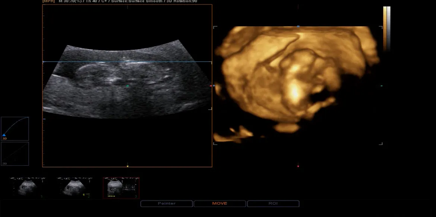Click the '3D Rotation:90' header text
Viewport: 436px width, 217px height.
point(181,1)
